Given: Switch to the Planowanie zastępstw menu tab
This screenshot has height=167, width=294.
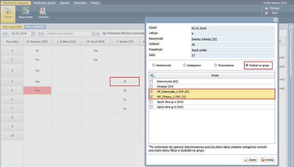Looking at the screenshot, I should click(x=16, y=3).
